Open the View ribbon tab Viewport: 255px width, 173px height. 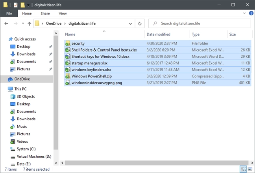pyautogui.click(x=63, y=13)
